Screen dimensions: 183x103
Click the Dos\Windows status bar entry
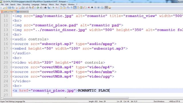click(159, 101)
